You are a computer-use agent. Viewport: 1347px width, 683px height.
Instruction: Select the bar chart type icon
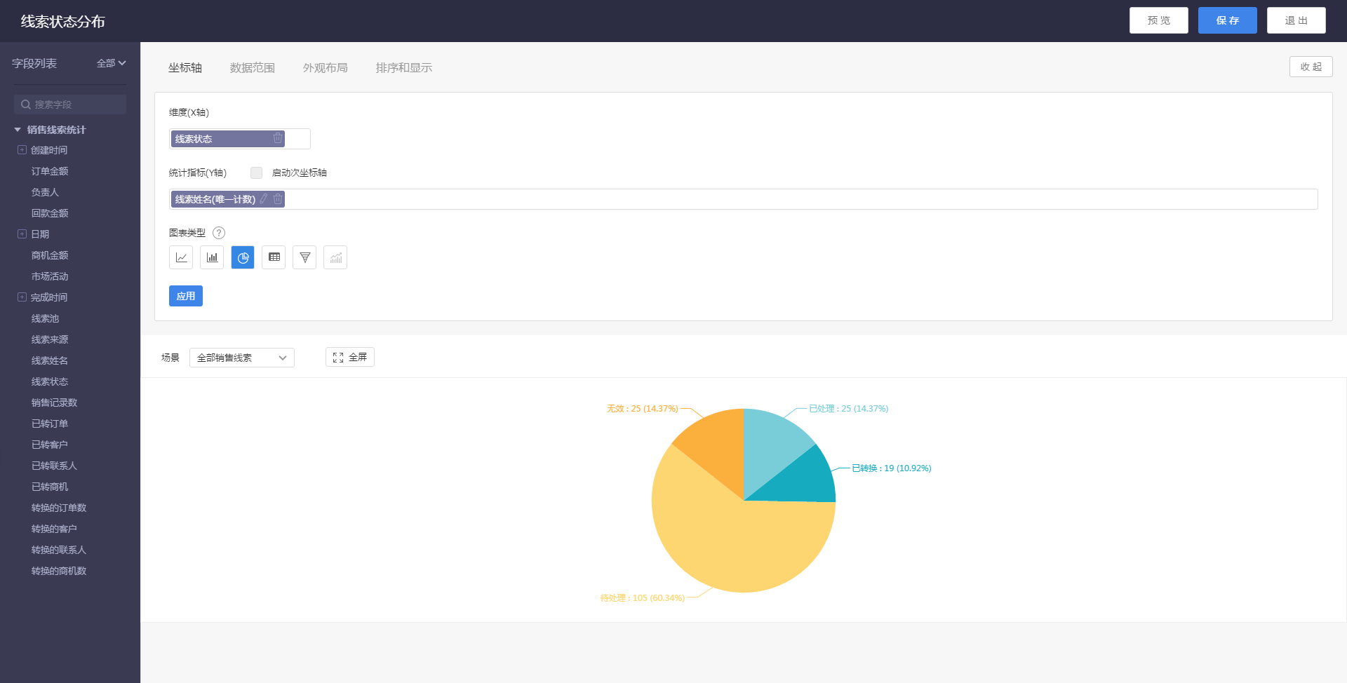click(x=212, y=257)
